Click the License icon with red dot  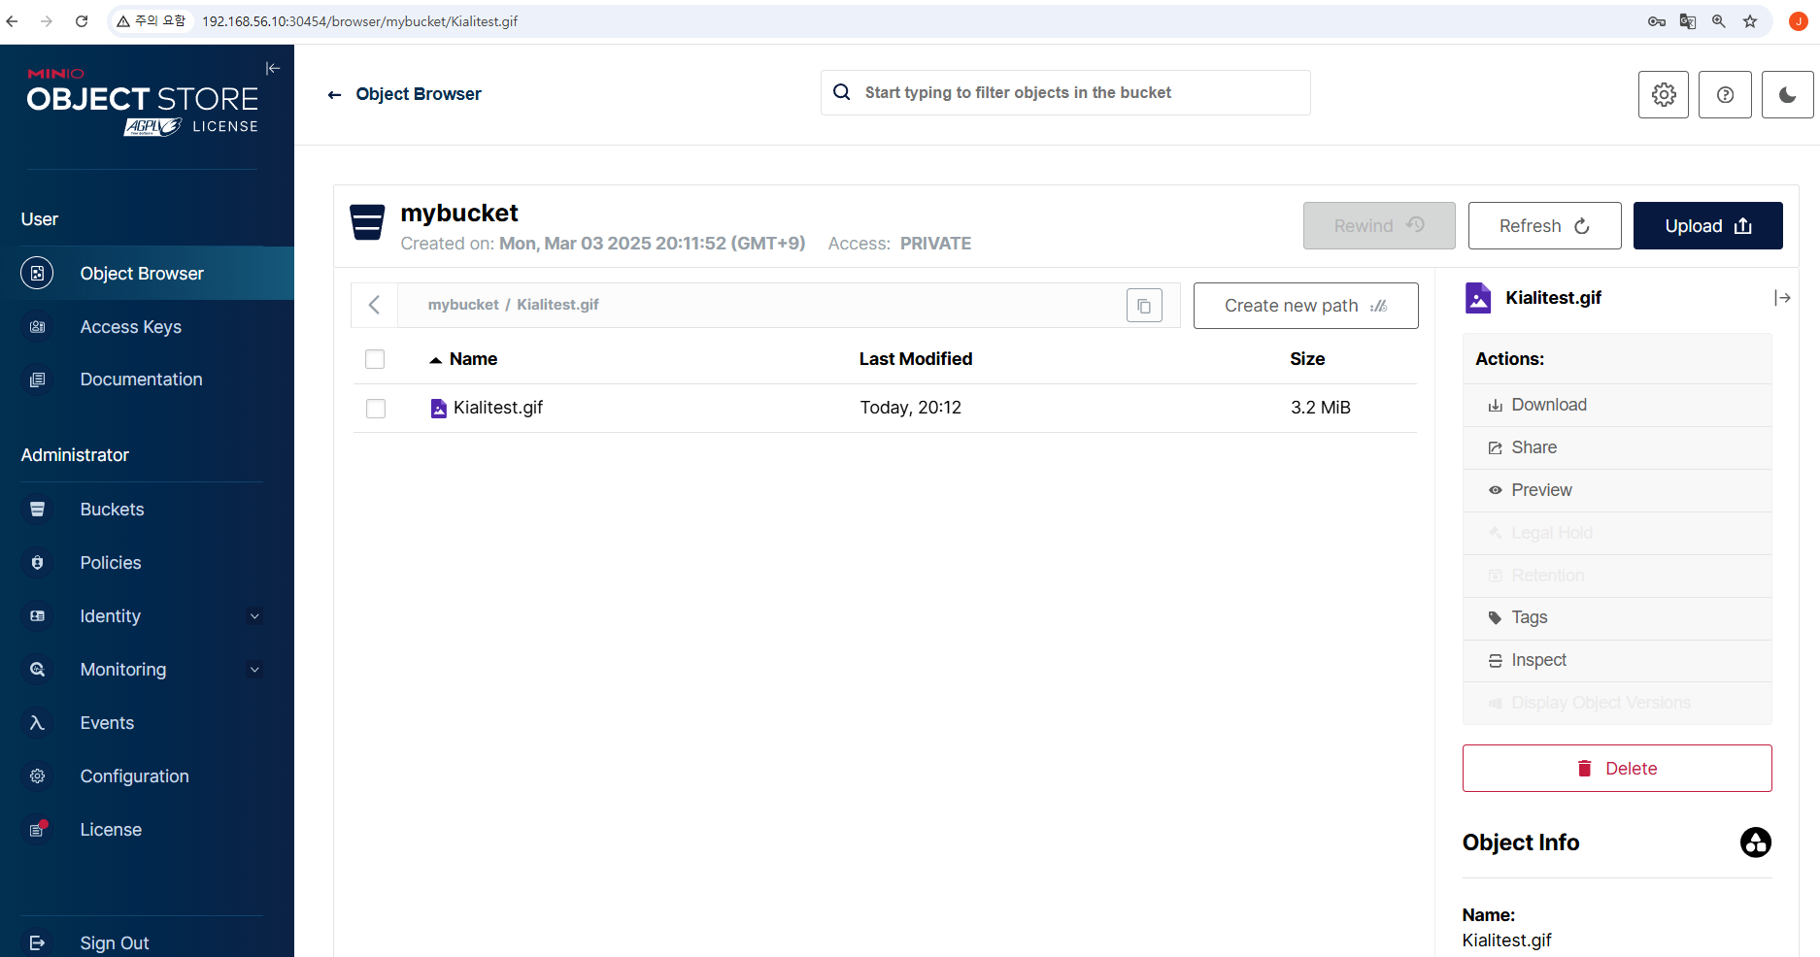[37, 830]
